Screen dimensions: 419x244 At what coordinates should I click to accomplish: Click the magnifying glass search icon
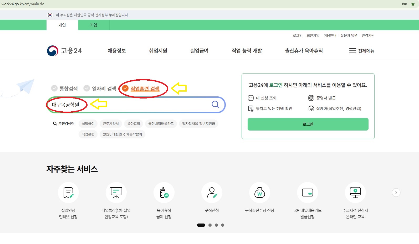click(215, 105)
